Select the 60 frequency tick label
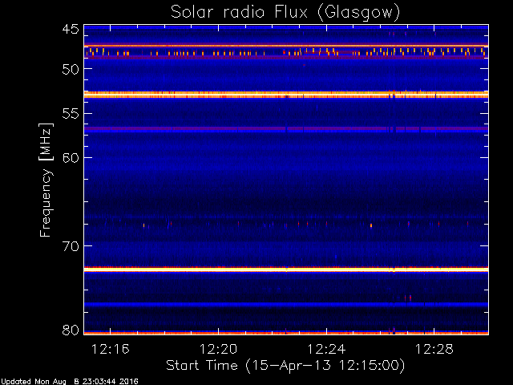This screenshot has height=385, width=513. click(x=71, y=158)
